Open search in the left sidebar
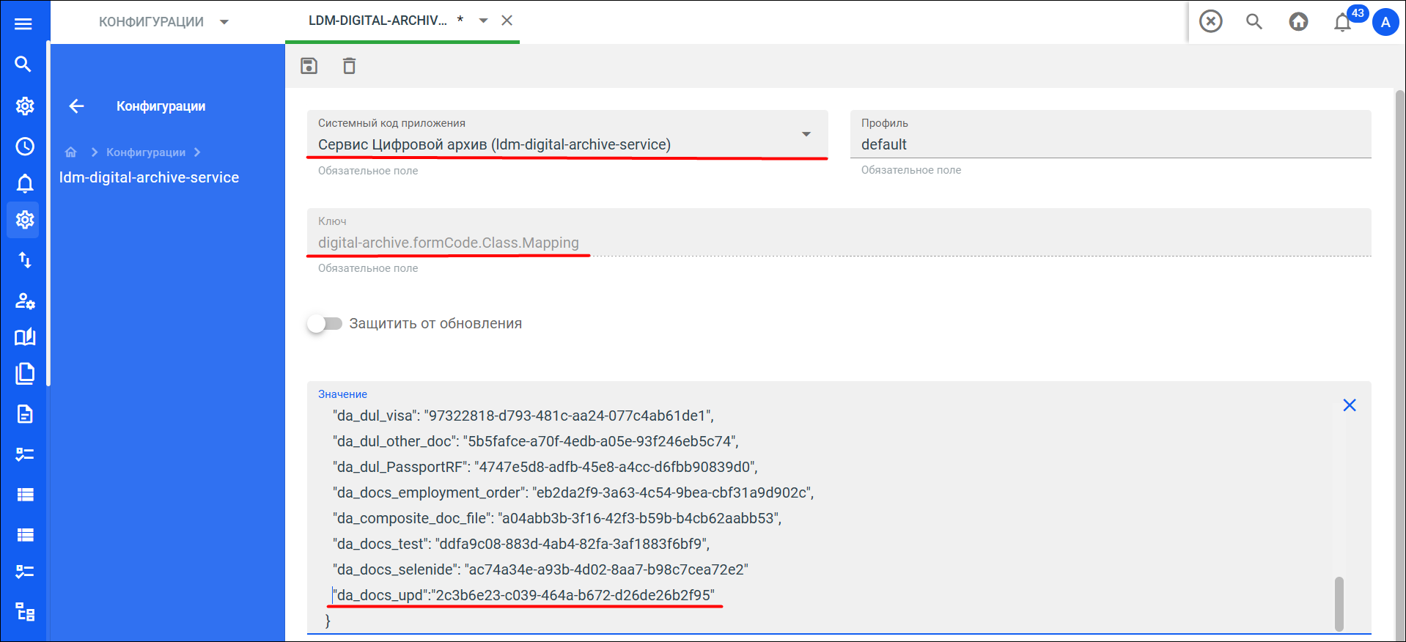 coord(23,64)
